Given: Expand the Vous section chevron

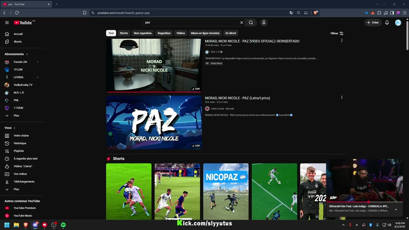Looking at the screenshot, I should point(14,128).
